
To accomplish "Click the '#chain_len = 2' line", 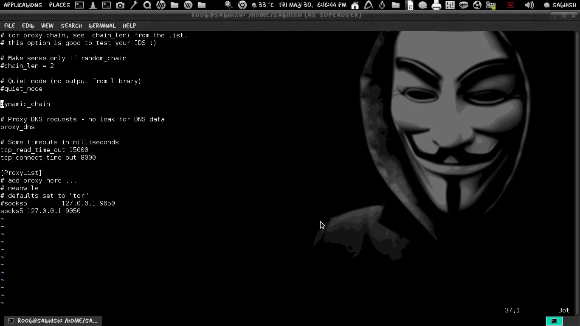I will [x=27, y=66].
